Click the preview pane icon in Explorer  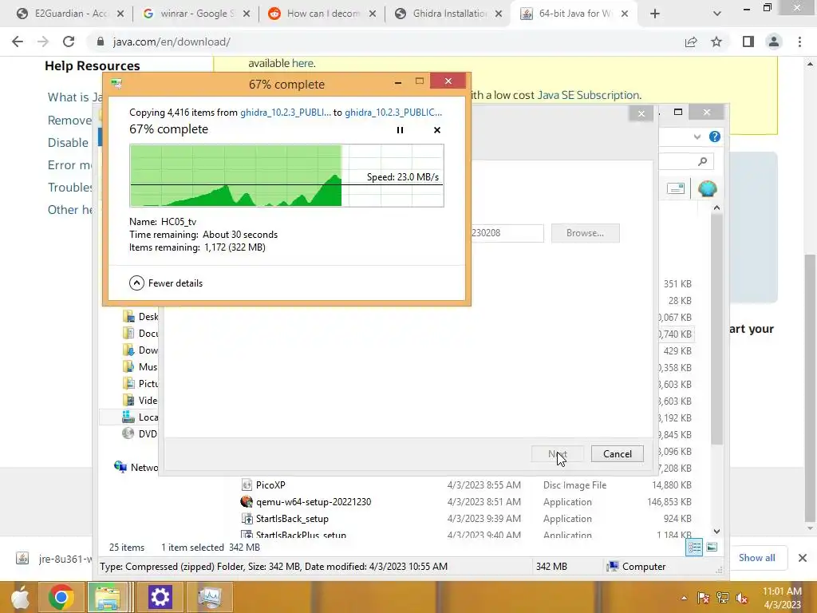coord(675,188)
